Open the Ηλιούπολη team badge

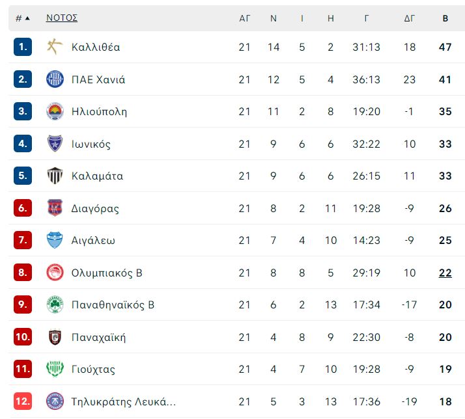(x=55, y=111)
